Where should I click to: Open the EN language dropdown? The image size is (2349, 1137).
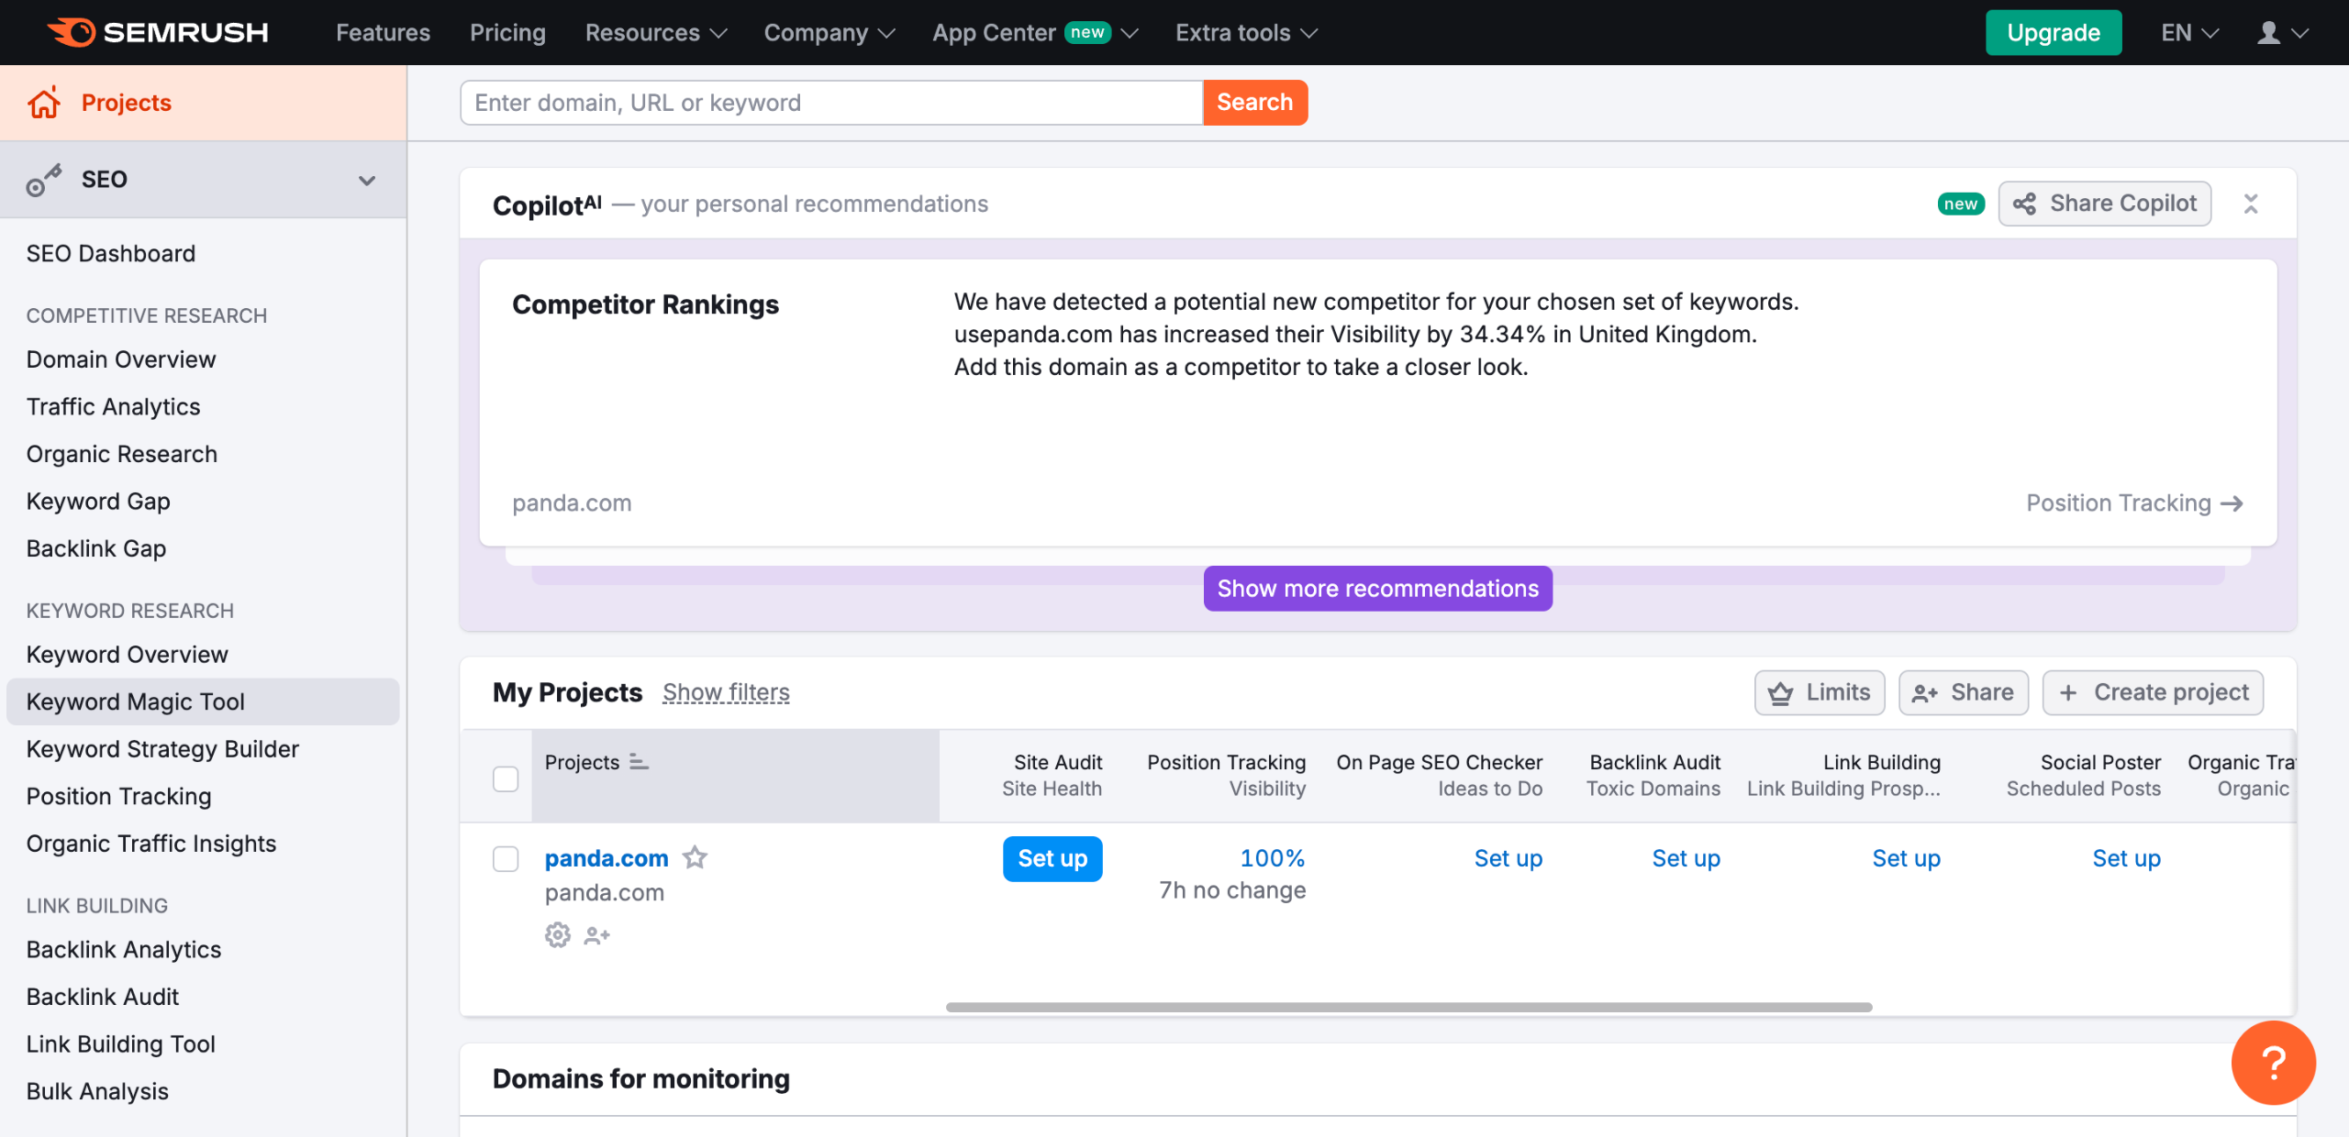[x=2189, y=32]
